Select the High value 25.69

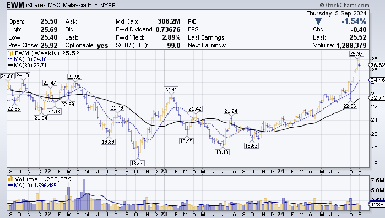49,30
